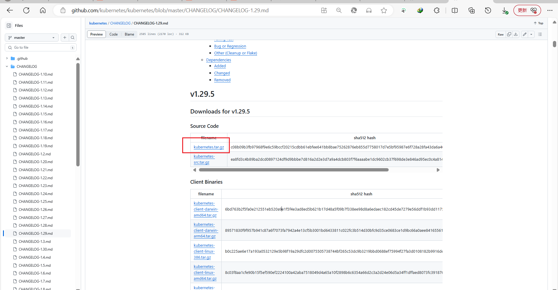This screenshot has height=290, width=558.
Task: Open the edit options dropdown arrow
Action: (531, 34)
